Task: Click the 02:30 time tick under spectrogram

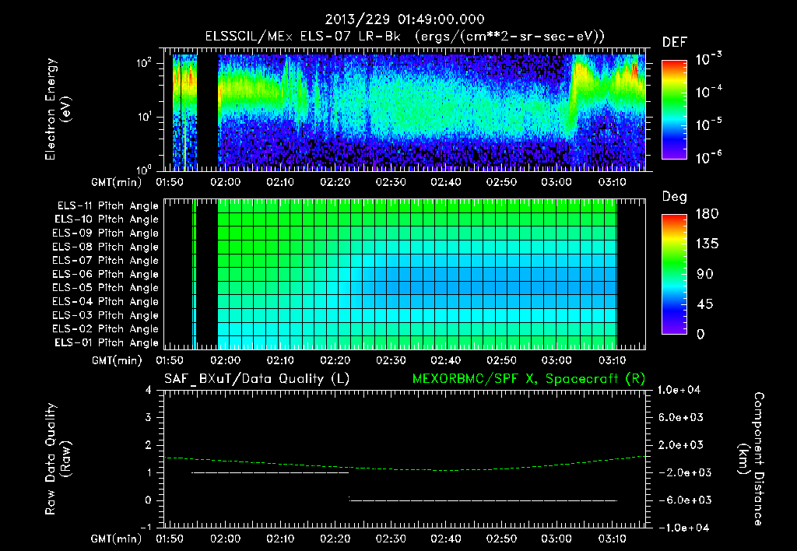Action: [x=391, y=182]
